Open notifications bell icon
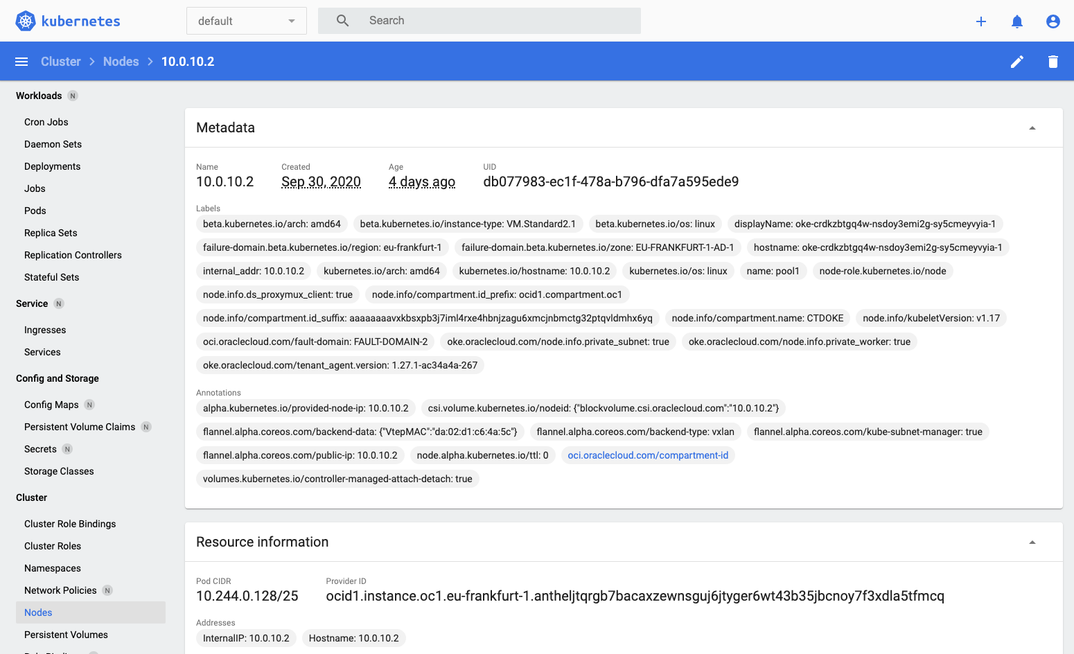1074x654 pixels. click(x=1017, y=21)
